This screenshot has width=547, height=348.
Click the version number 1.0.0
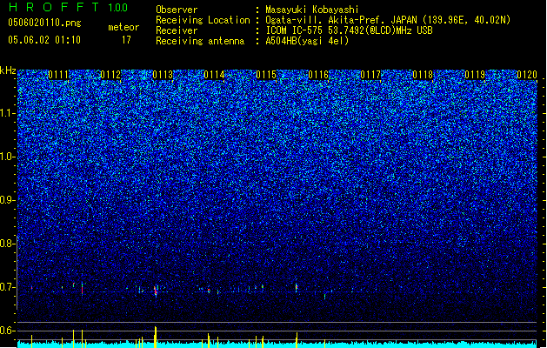pos(118,7)
